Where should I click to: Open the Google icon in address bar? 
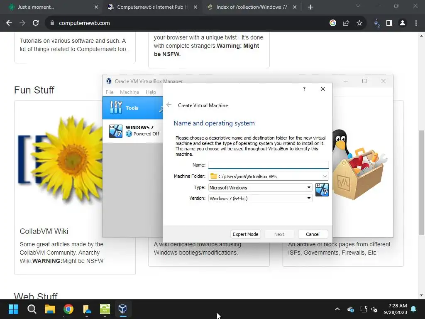click(x=333, y=23)
